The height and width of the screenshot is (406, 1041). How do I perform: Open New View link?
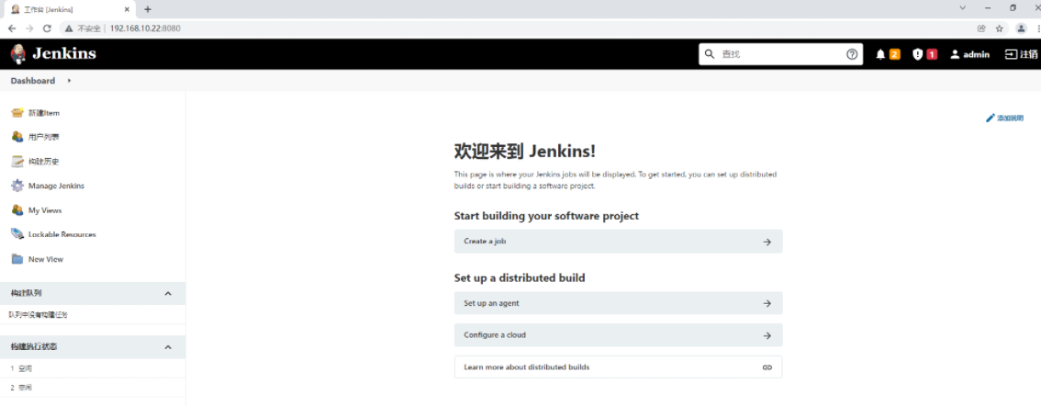click(46, 259)
